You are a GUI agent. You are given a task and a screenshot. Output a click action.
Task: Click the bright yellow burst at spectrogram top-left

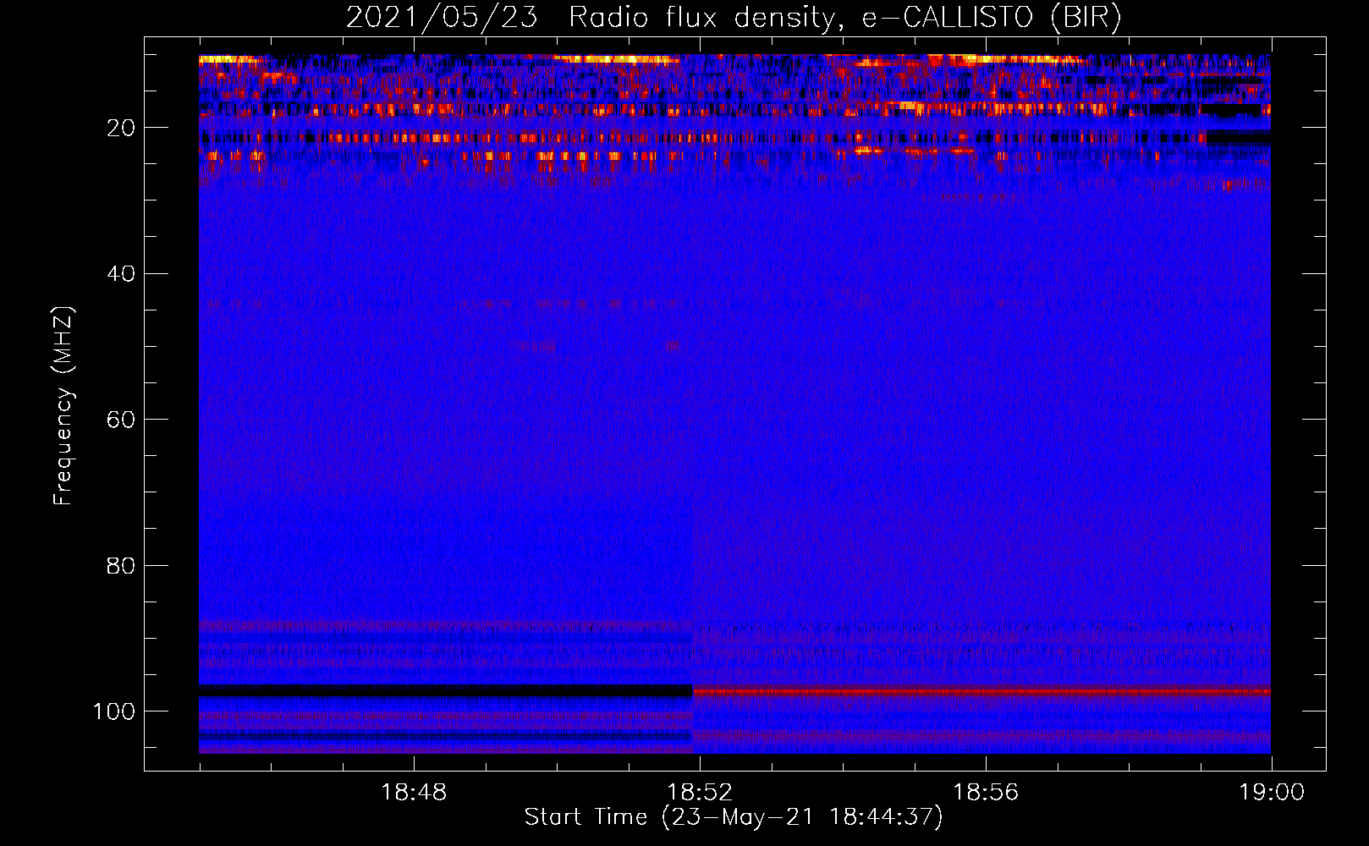(230, 60)
